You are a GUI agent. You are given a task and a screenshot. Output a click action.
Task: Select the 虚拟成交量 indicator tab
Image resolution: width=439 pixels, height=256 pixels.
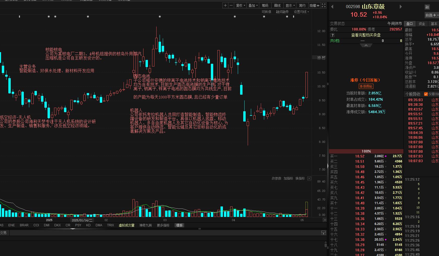tap(126, 225)
